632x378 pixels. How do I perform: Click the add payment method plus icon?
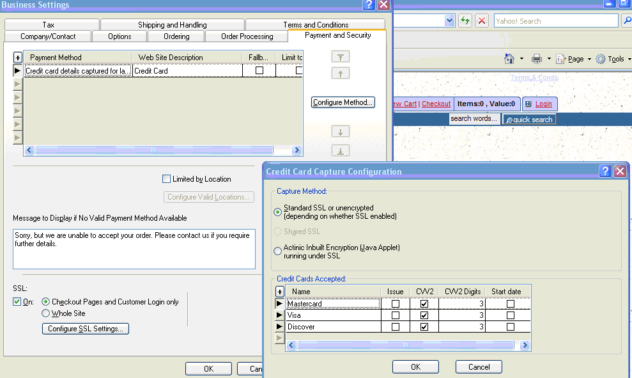(x=18, y=58)
